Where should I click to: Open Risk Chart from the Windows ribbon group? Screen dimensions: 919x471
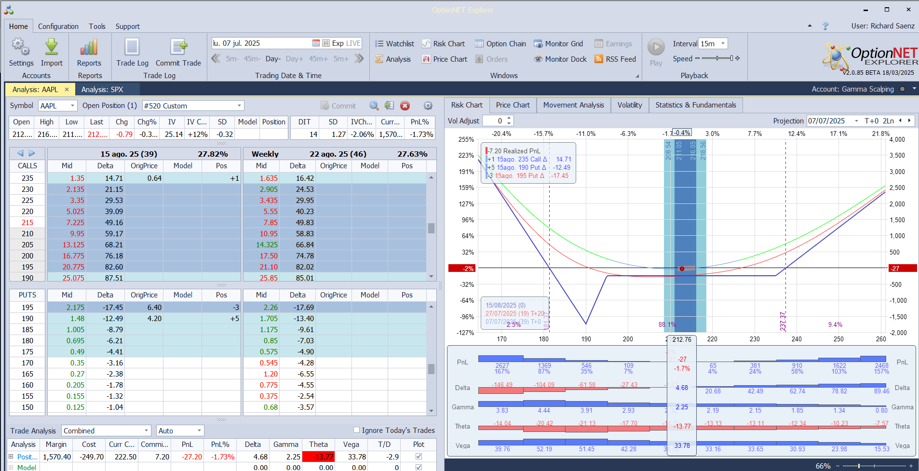click(x=444, y=43)
